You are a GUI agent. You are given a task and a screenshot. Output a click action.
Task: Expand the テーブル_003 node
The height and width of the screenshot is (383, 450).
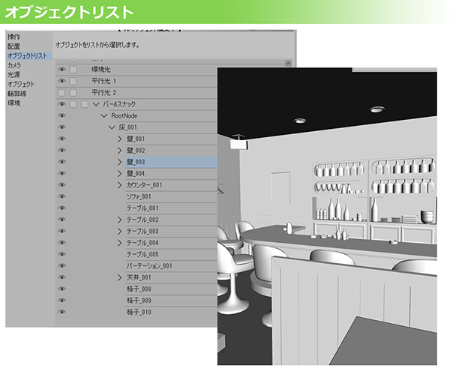pos(120,232)
